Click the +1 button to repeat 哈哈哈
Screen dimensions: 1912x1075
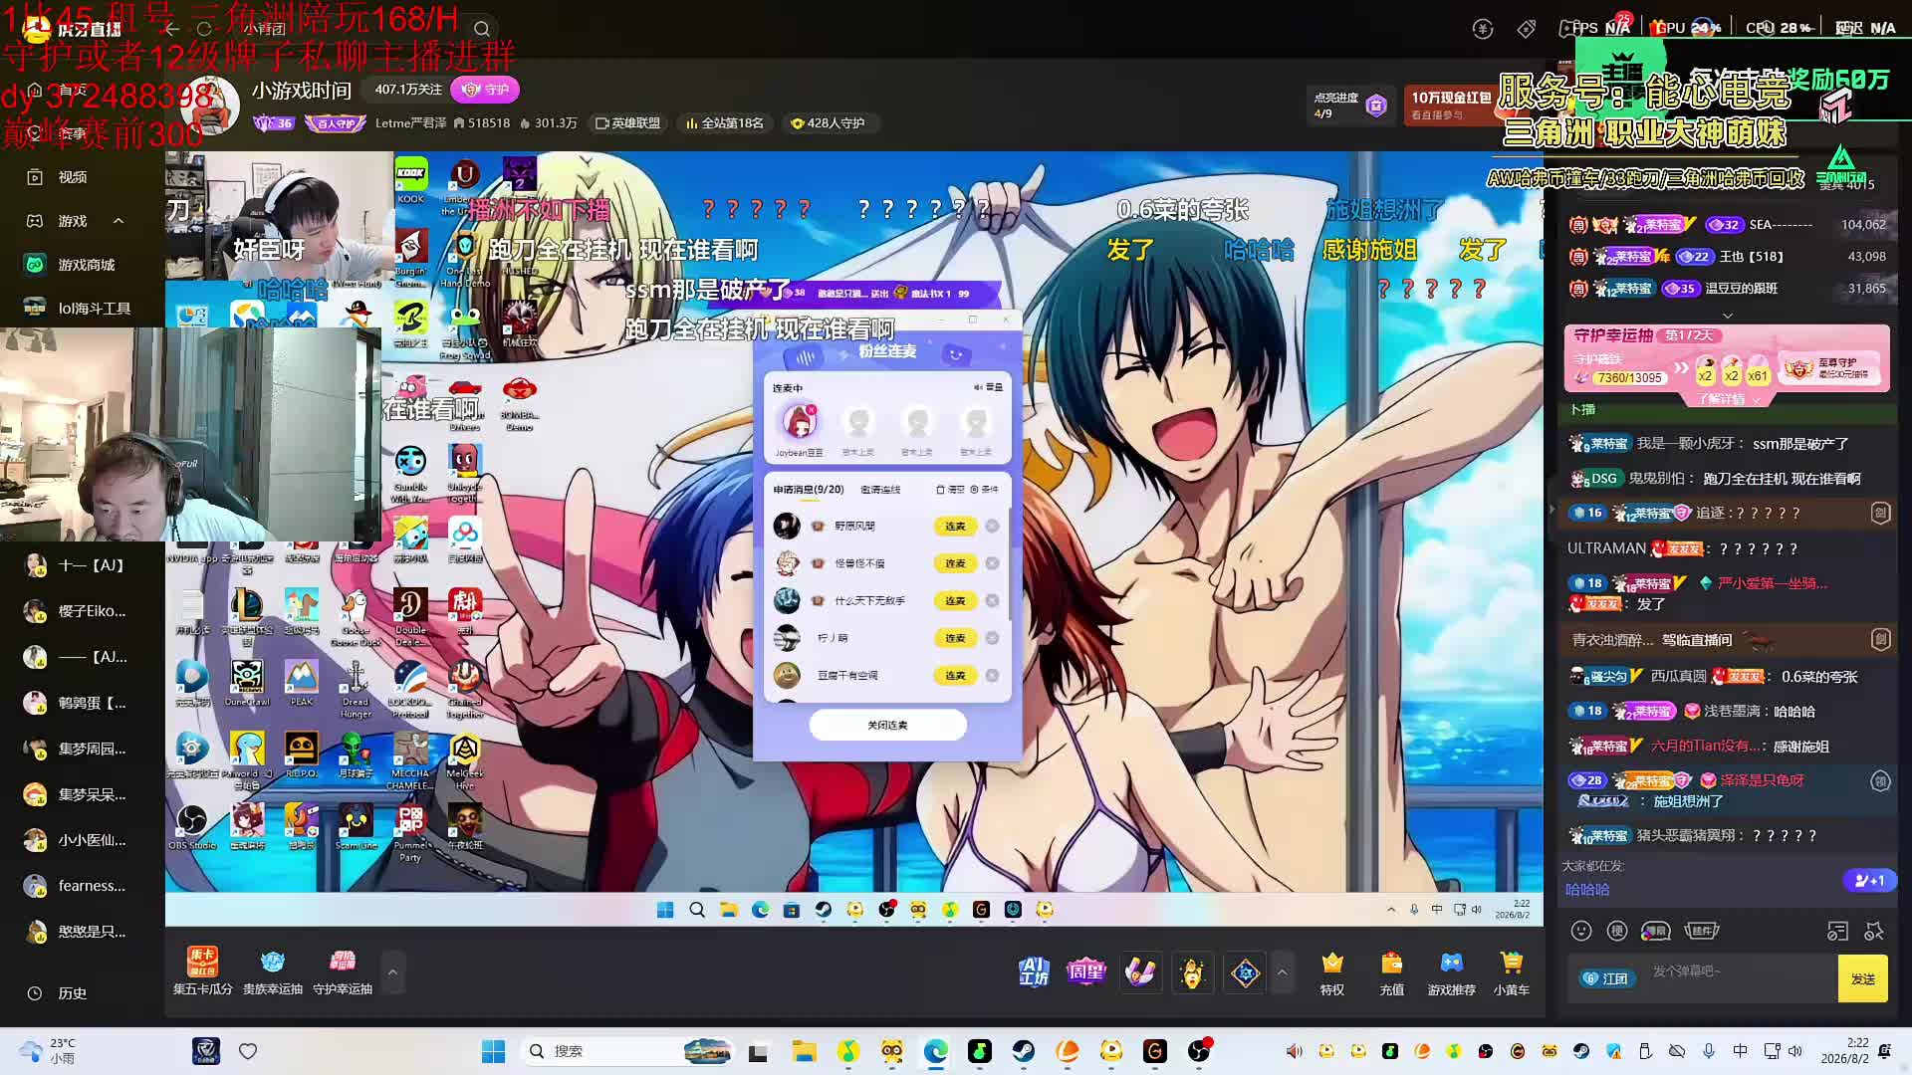point(1870,880)
